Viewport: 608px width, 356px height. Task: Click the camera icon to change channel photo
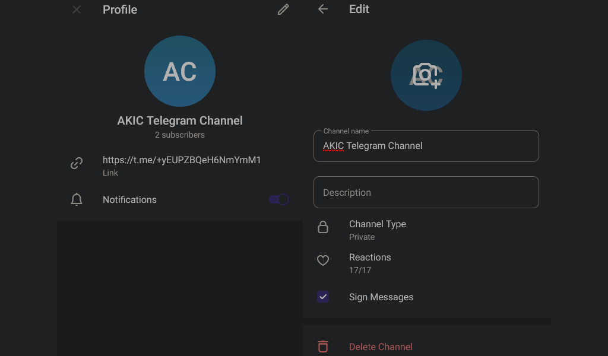(426, 75)
